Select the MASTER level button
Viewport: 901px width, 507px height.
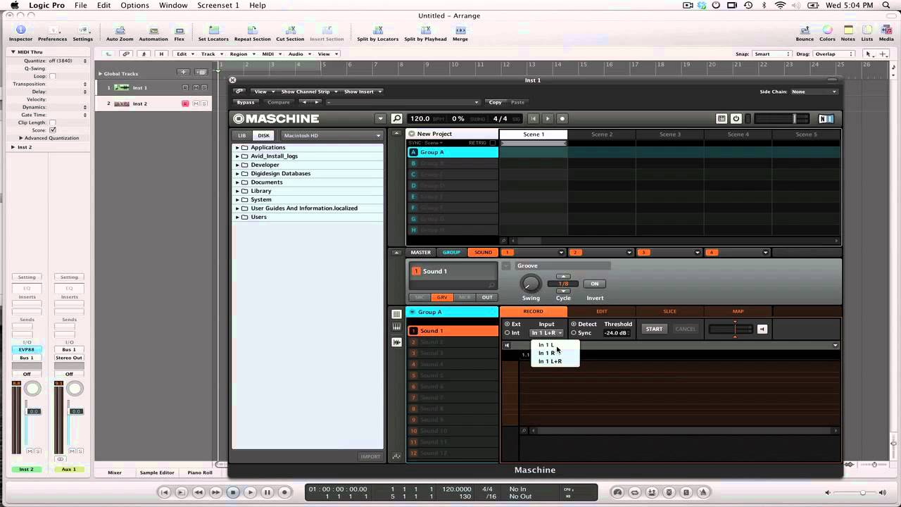[420, 252]
